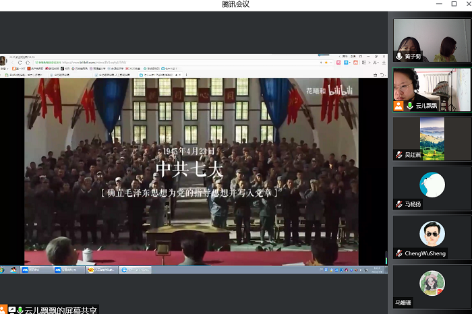The height and width of the screenshot is (314, 472).
Task: Select 云儿飘飘's video thumbnail
Action: [432, 90]
